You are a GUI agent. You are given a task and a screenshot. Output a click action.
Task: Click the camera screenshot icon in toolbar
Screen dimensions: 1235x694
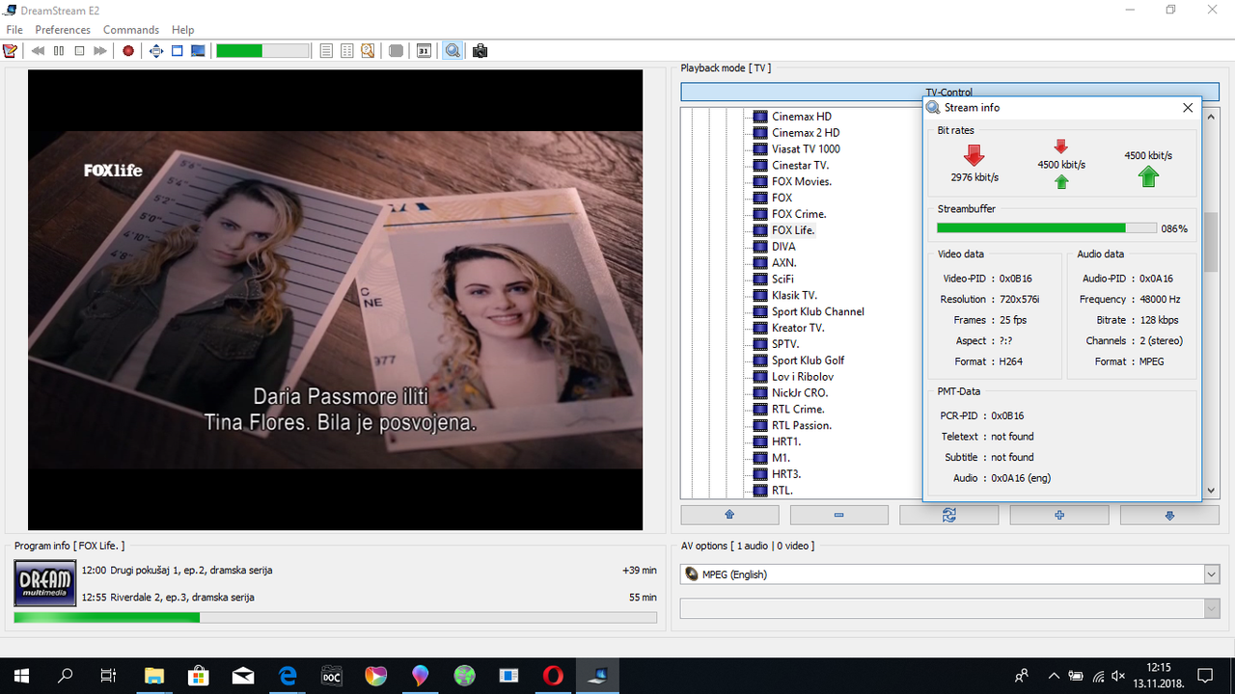click(480, 51)
